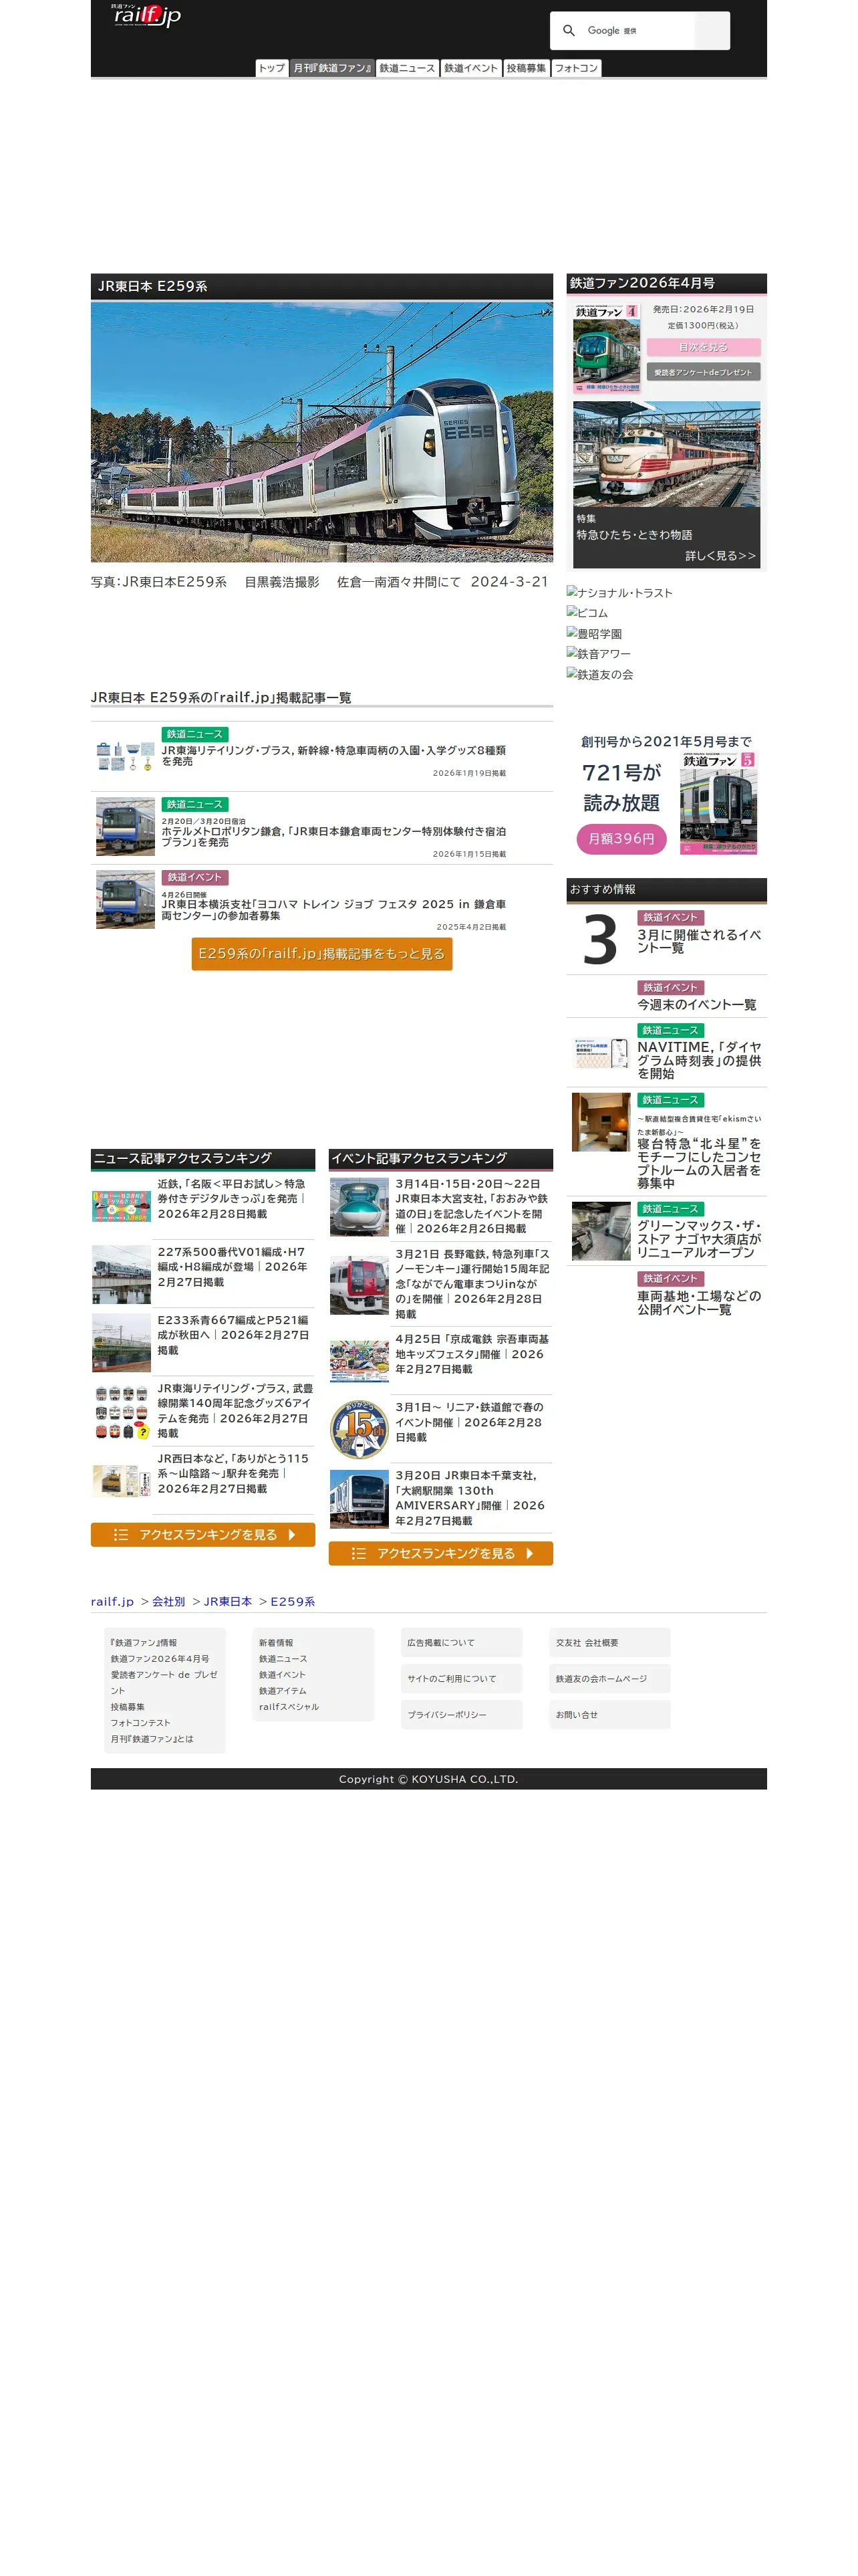This screenshot has height=2576, width=858.
Task: Open the 鉄音アワー banner link
Action: 598,654
